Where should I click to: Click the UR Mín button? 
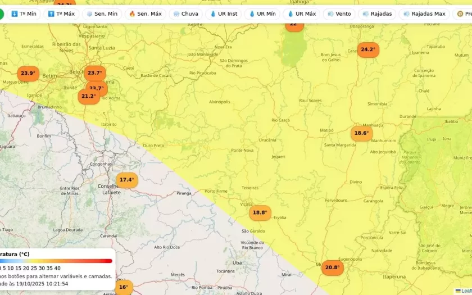coord(262,13)
